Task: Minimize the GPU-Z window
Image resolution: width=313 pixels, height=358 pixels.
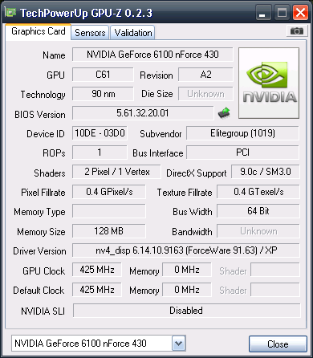Action: 263,13
